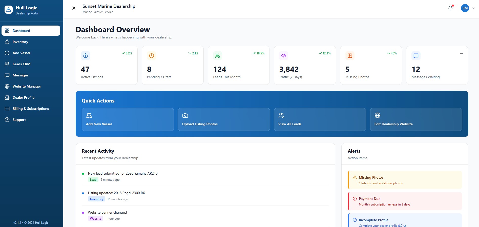Click the Add New Vessel quick action
The image size is (479, 227).
[x=128, y=119]
